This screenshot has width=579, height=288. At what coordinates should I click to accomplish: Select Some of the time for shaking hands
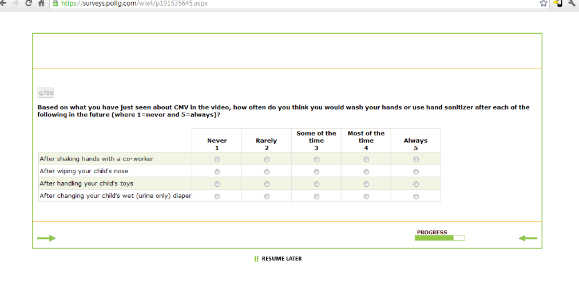(x=316, y=159)
